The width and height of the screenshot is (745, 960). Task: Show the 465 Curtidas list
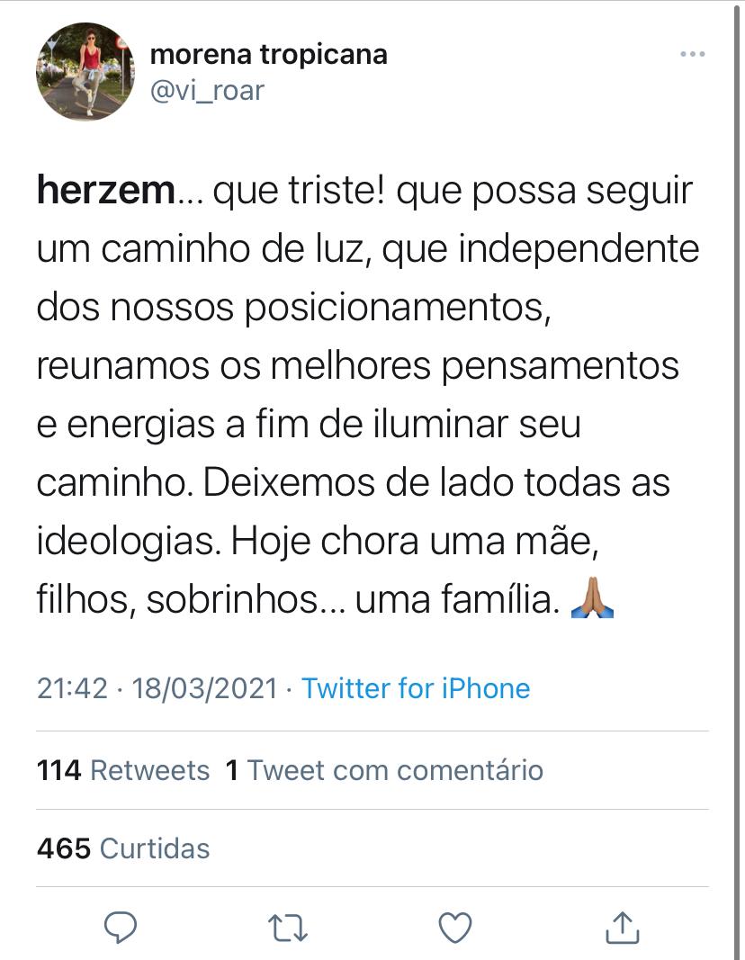(x=123, y=848)
